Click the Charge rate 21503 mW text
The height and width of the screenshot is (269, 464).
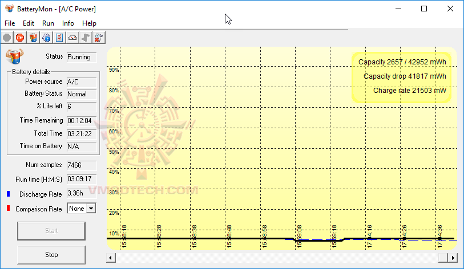click(x=410, y=91)
